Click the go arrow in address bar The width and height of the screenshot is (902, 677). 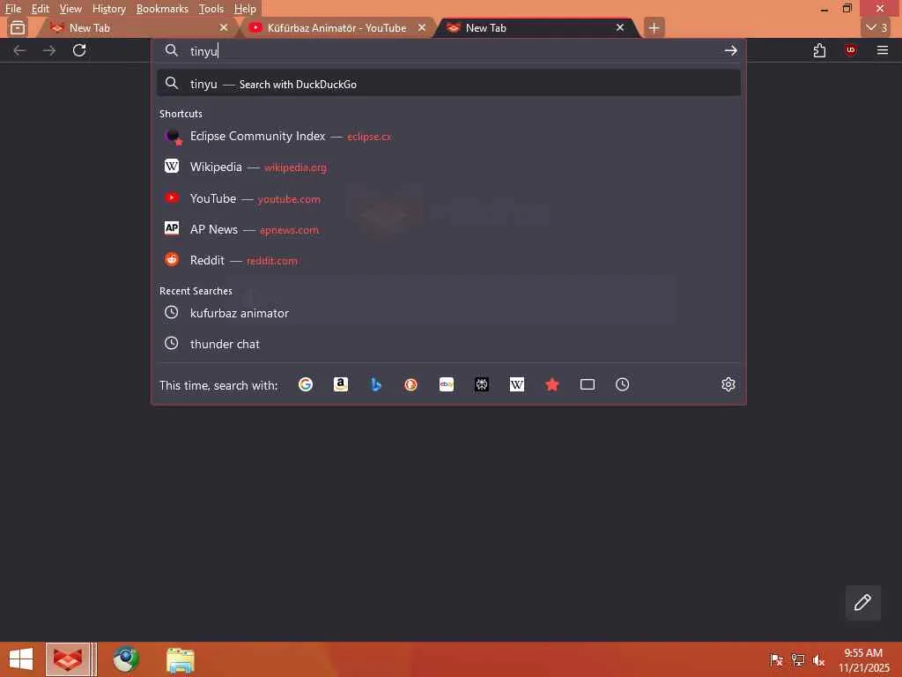[x=730, y=50]
